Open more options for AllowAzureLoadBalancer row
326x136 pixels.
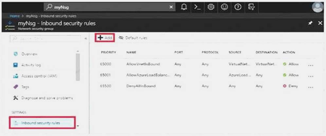pos(311,76)
